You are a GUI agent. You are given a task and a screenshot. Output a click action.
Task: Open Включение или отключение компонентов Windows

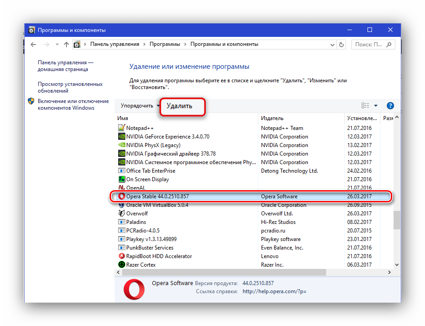click(73, 104)
